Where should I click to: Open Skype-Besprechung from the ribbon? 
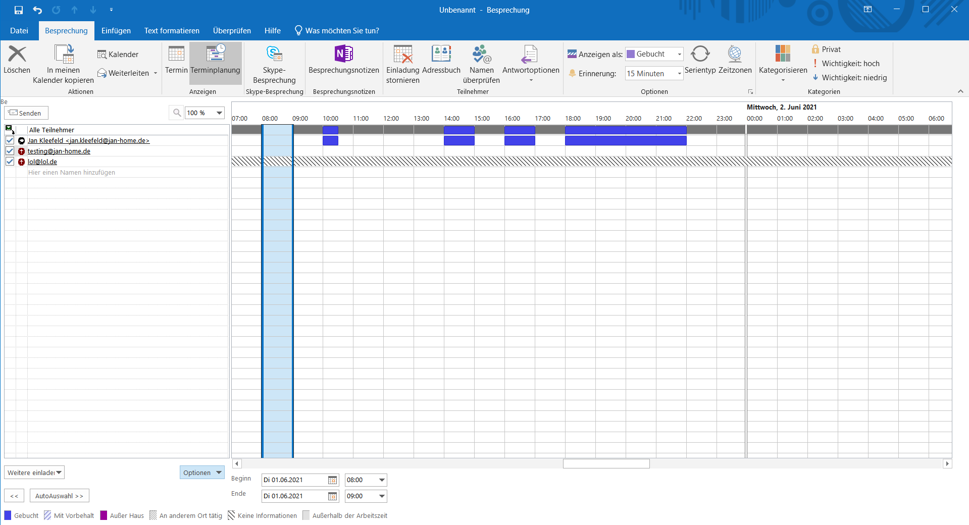pos(274,54)
